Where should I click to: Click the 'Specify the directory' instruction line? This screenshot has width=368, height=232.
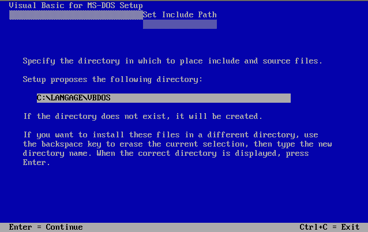pos(172,61)
